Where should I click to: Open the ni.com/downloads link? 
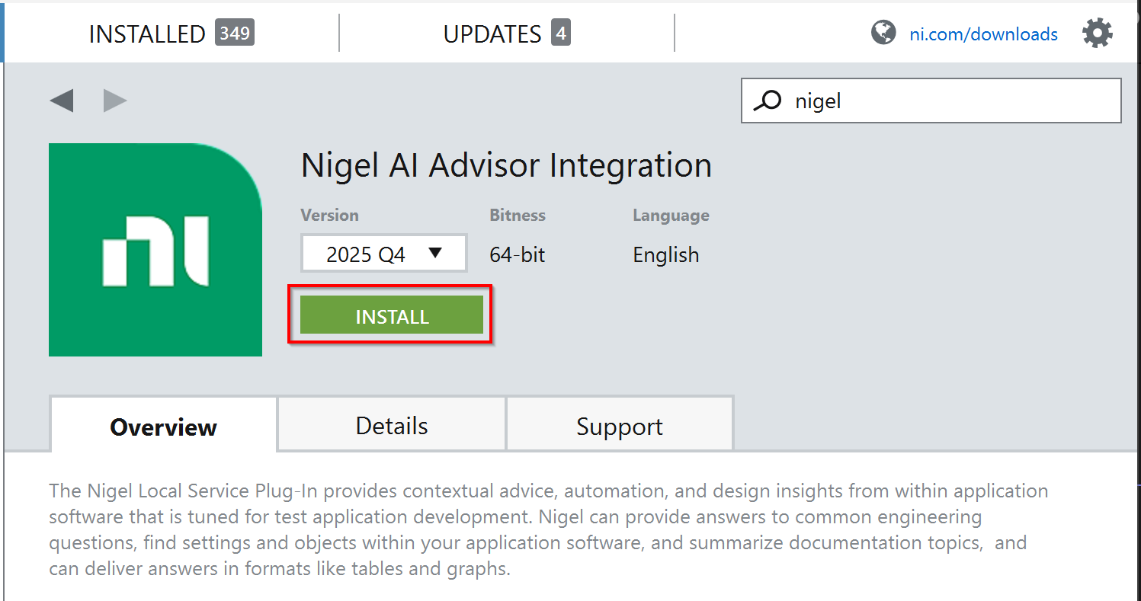pos(983,34)
